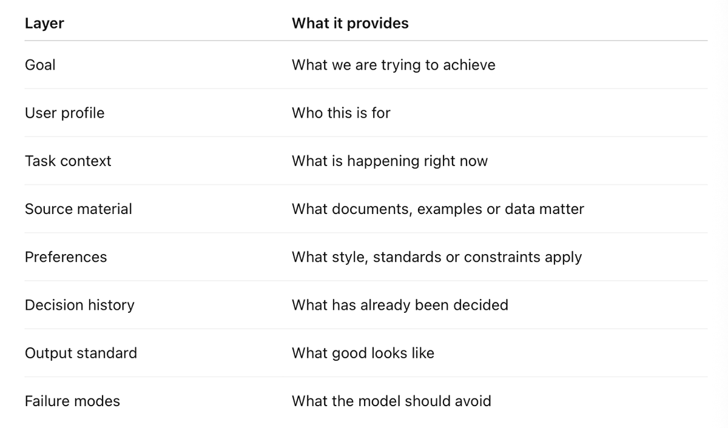Click the "What it provides" column header
Screen dimensions: 728x428
tap(350, 24)
